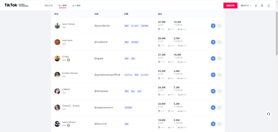Screen dimensions: 278x132
Task: Click the page vertical scrollbar
Action: coord(276,33)
